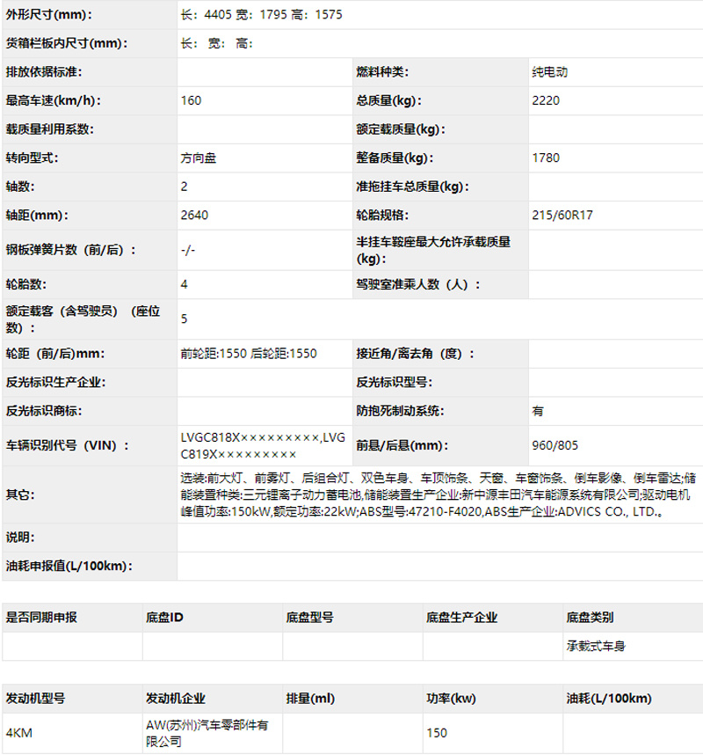Select the 是否同期申报 column header
The width and height of the screenshot is (703, 755).
click(41, 618)
